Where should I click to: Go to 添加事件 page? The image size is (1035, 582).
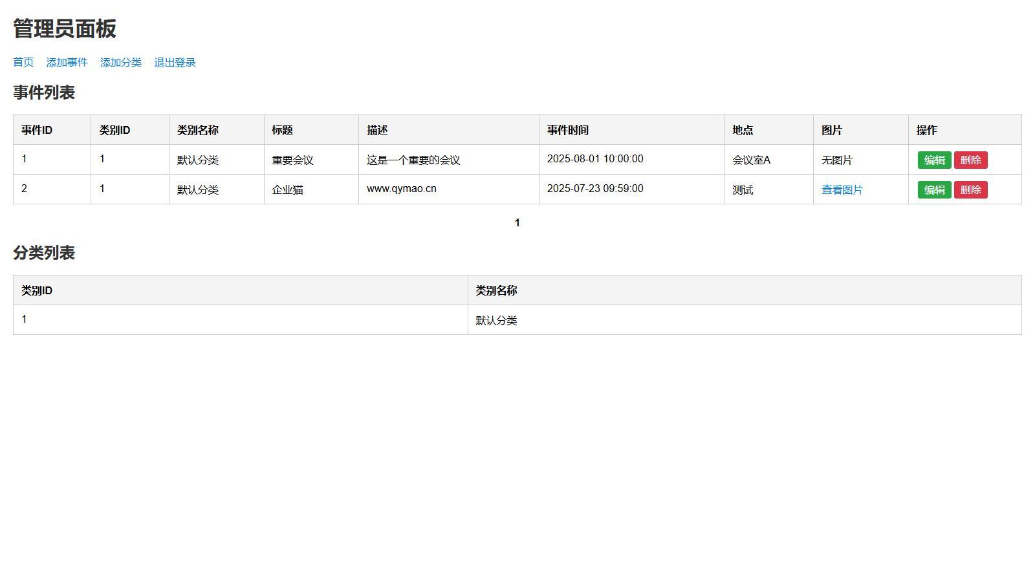coord(67,63)
